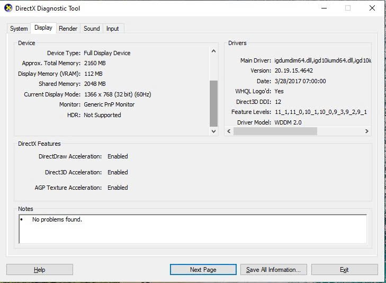
Task: Click Direct3D Acceleration 'Enabled' value
Action: [x=118, y=172]
